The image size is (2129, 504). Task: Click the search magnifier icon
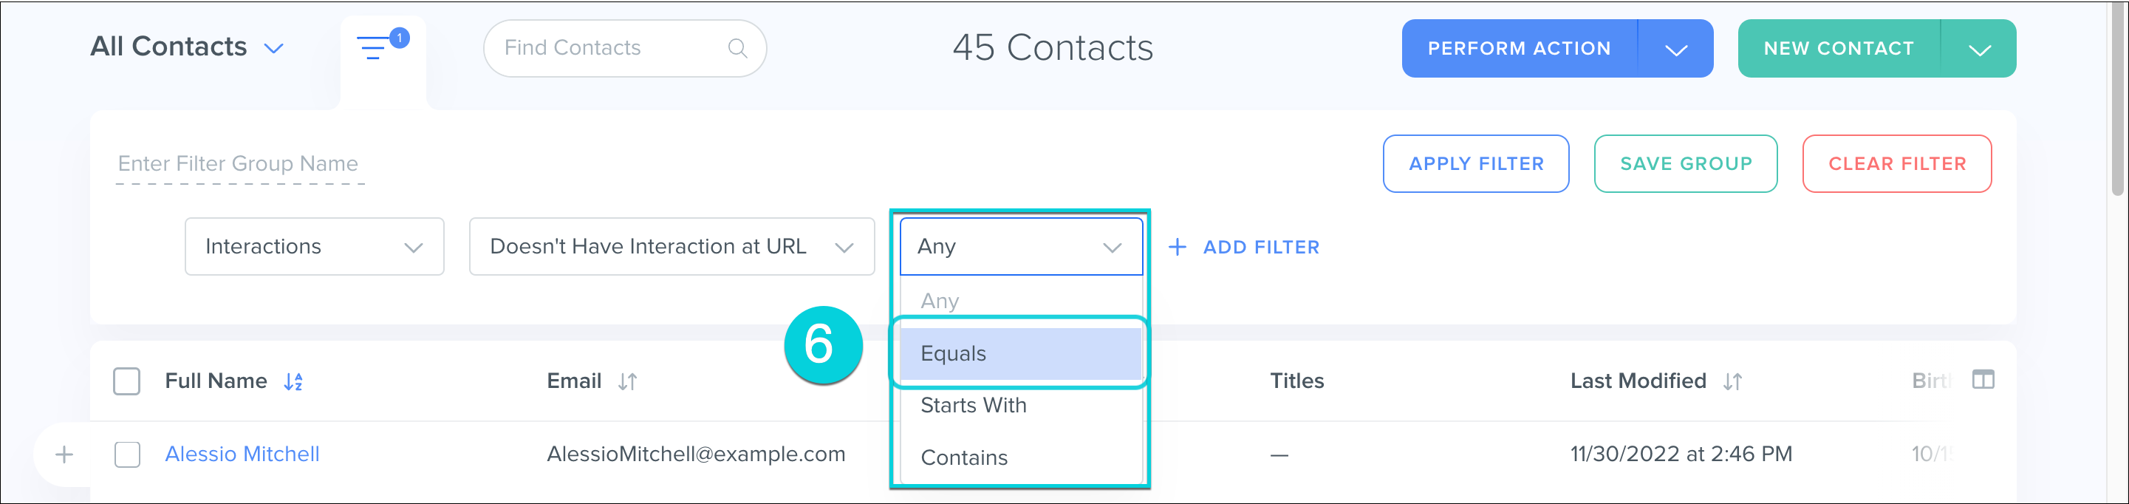(x=737, y=49)
